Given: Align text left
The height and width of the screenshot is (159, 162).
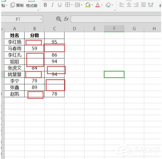Looking at the screenshot, I should [122, 5].
